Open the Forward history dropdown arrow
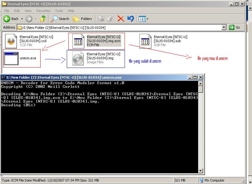The image size is (252, 184). 36,19
